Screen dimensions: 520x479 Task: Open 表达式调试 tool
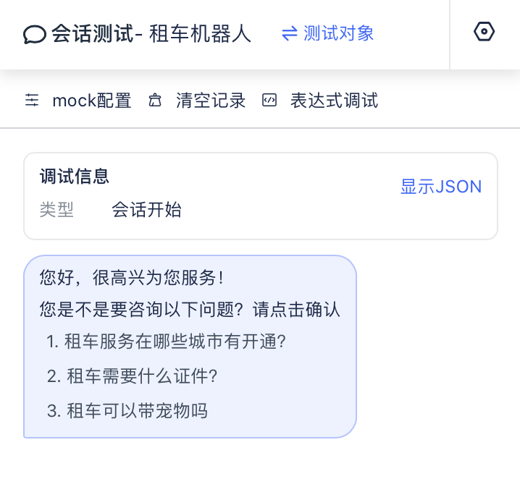click(x=335, y=101)
